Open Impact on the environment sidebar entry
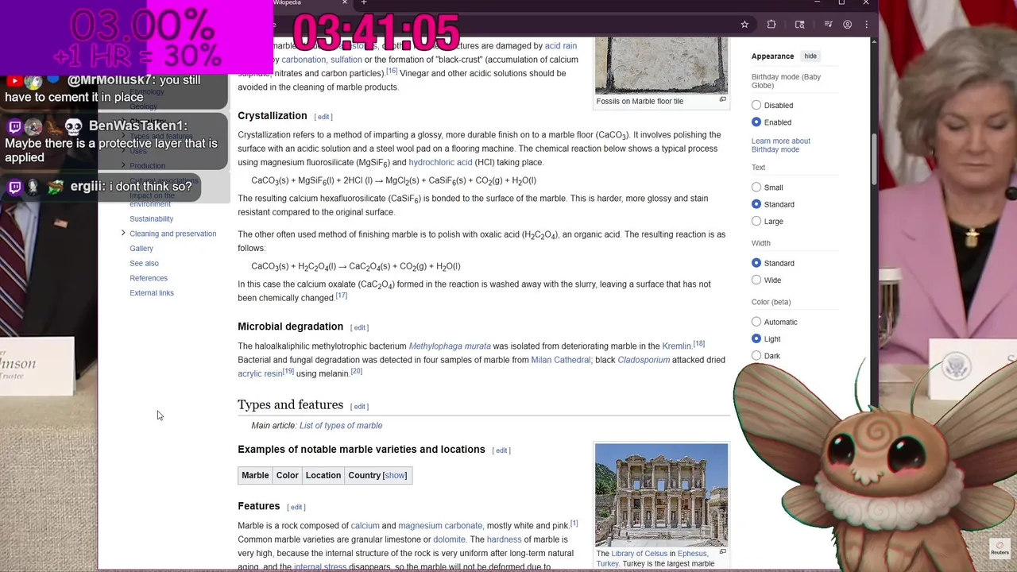1017x572 pixels. [152, 199]
